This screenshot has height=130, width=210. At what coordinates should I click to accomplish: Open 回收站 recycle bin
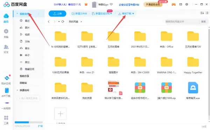[23, 83]
